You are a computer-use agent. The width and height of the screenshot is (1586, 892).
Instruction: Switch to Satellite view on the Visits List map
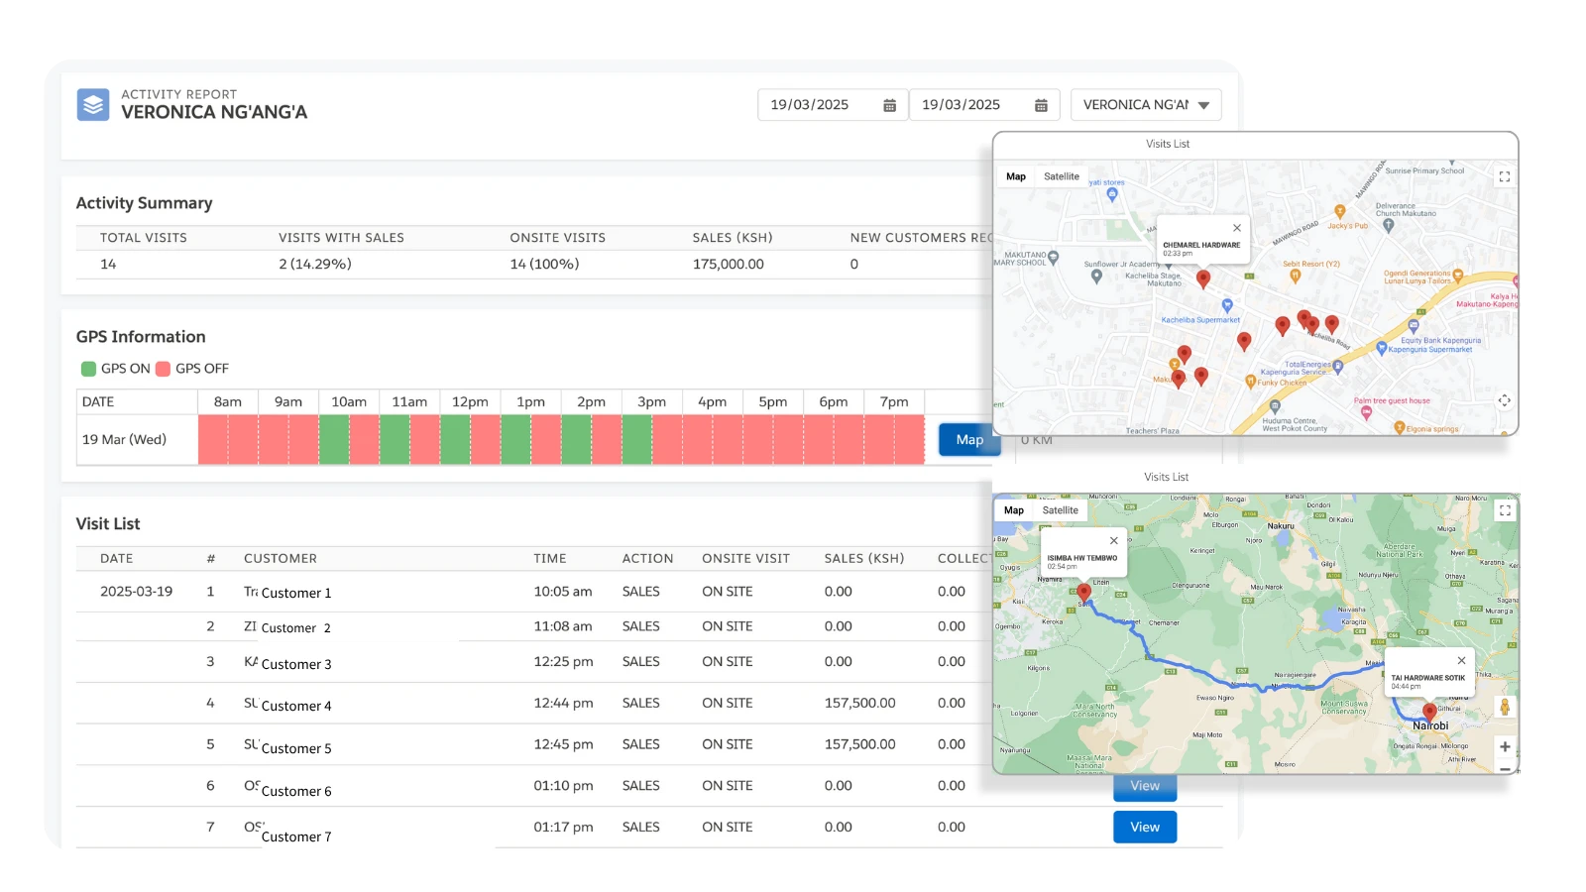click(1061, 175)
